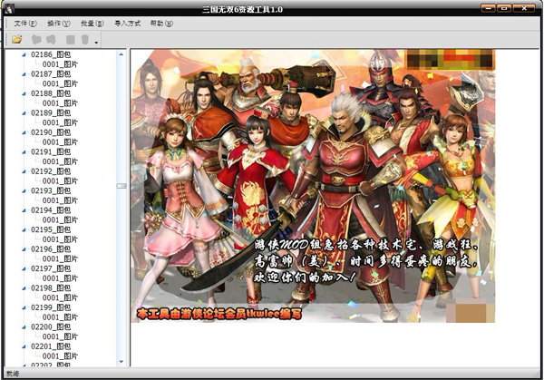Open a file with the folder toolbar icon

coord(16,39)
